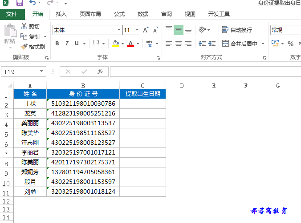
Task: Click the text orientation icon
Action: click(203, 30)
